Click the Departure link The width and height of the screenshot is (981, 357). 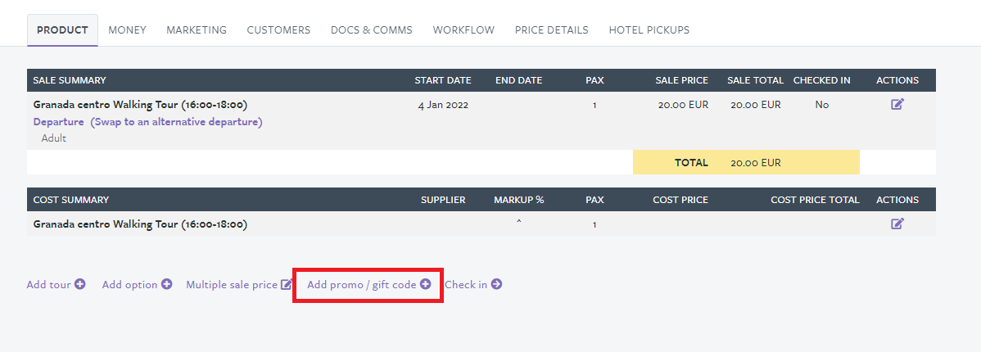(x=58, y=122)
